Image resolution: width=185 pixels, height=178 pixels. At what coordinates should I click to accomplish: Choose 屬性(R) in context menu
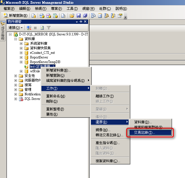[x=66, y=114]
